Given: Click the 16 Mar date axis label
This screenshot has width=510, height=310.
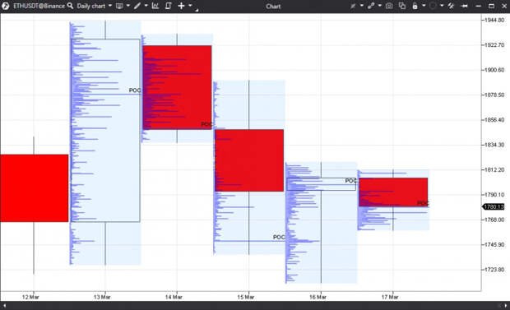Looking at the screenshot, I should coord(318,297).
